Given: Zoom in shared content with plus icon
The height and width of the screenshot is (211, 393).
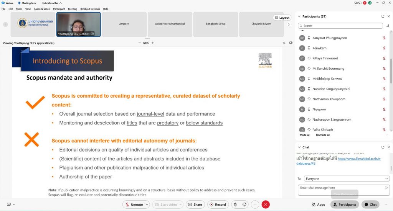Looking at the screenshot, I should point(153,43).
